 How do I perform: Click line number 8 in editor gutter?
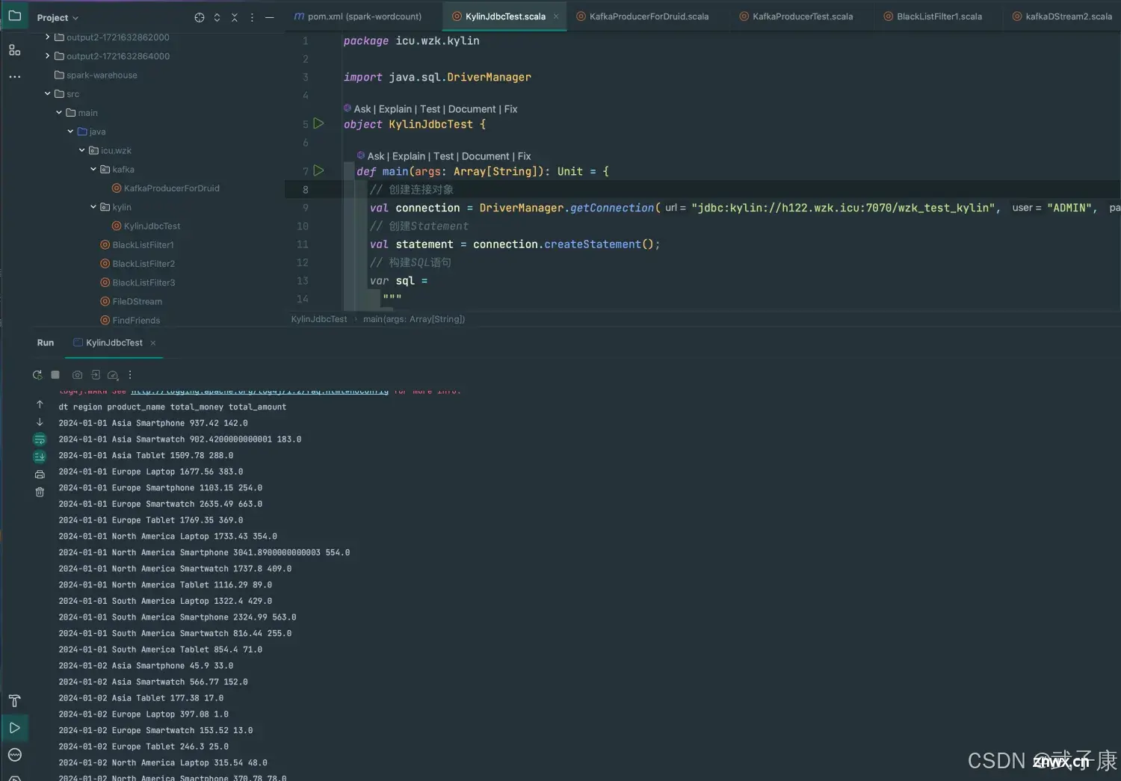(x=306, y=190)
